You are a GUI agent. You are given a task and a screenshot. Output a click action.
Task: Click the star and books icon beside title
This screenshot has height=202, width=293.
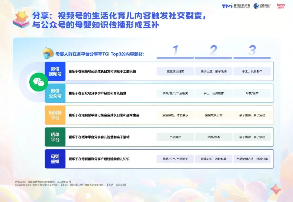tap(21, 19)
